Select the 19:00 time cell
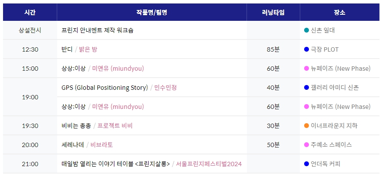Image resolution: width=383 pixels, height=177 pixels. (30, 97)
